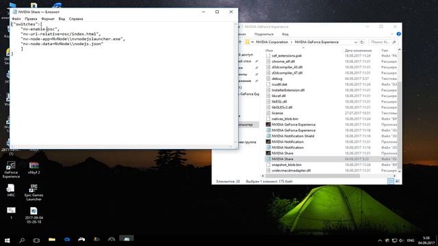Switch input language from ENG indicator

pyautogui.click(x=411, y=240)
